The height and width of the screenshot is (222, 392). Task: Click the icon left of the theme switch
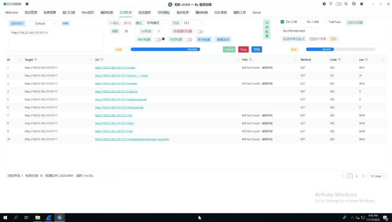pyautogui.click(x=331, y=4)
